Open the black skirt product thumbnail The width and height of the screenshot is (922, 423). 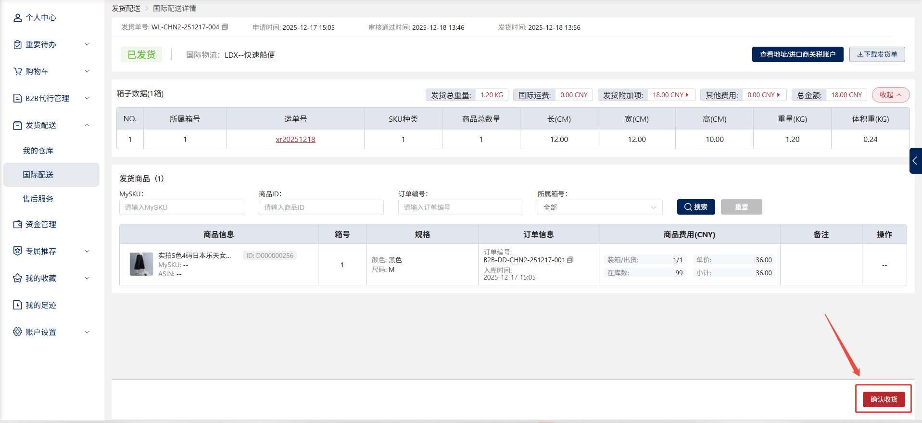pos(141,265)
